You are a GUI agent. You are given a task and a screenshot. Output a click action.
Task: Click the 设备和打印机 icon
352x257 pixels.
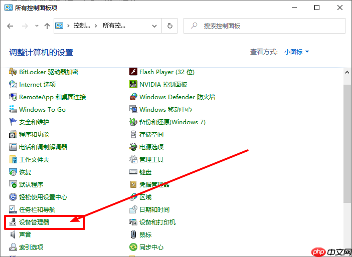click(x=133, y=222)
